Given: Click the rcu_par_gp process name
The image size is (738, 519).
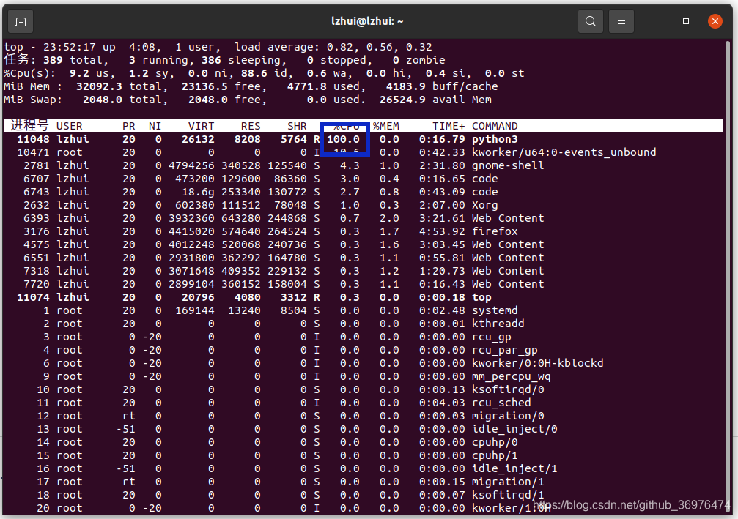Looking at the screenshot, I should pos(504,350).
